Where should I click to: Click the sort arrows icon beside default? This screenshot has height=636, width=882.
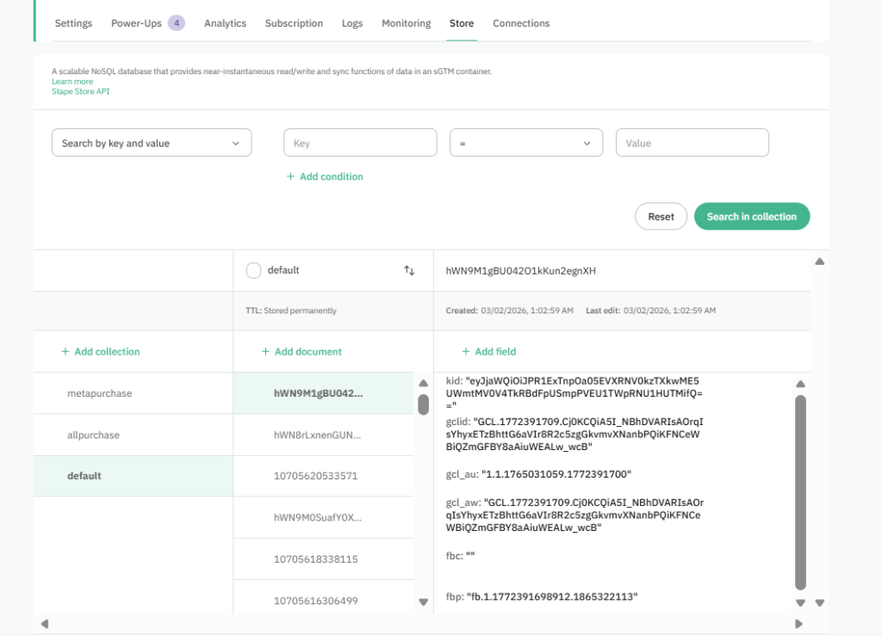click(x=409, y=270)
